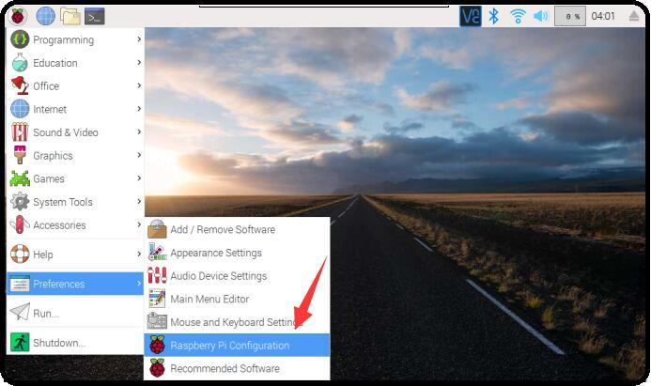Click the Run paper plane icon

point(20,312)
